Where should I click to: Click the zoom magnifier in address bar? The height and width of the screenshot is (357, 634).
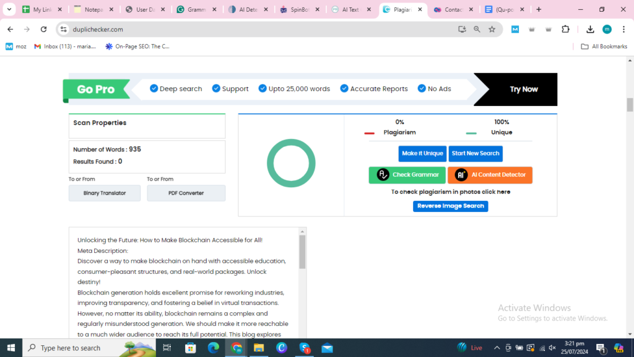(x=477, y=29)
